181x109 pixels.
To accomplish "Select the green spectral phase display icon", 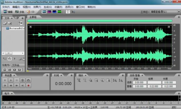I will [x=60, y=12].
